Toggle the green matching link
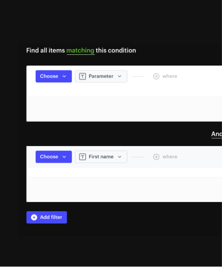The image size is (222, 267). (x=80, y=50)
